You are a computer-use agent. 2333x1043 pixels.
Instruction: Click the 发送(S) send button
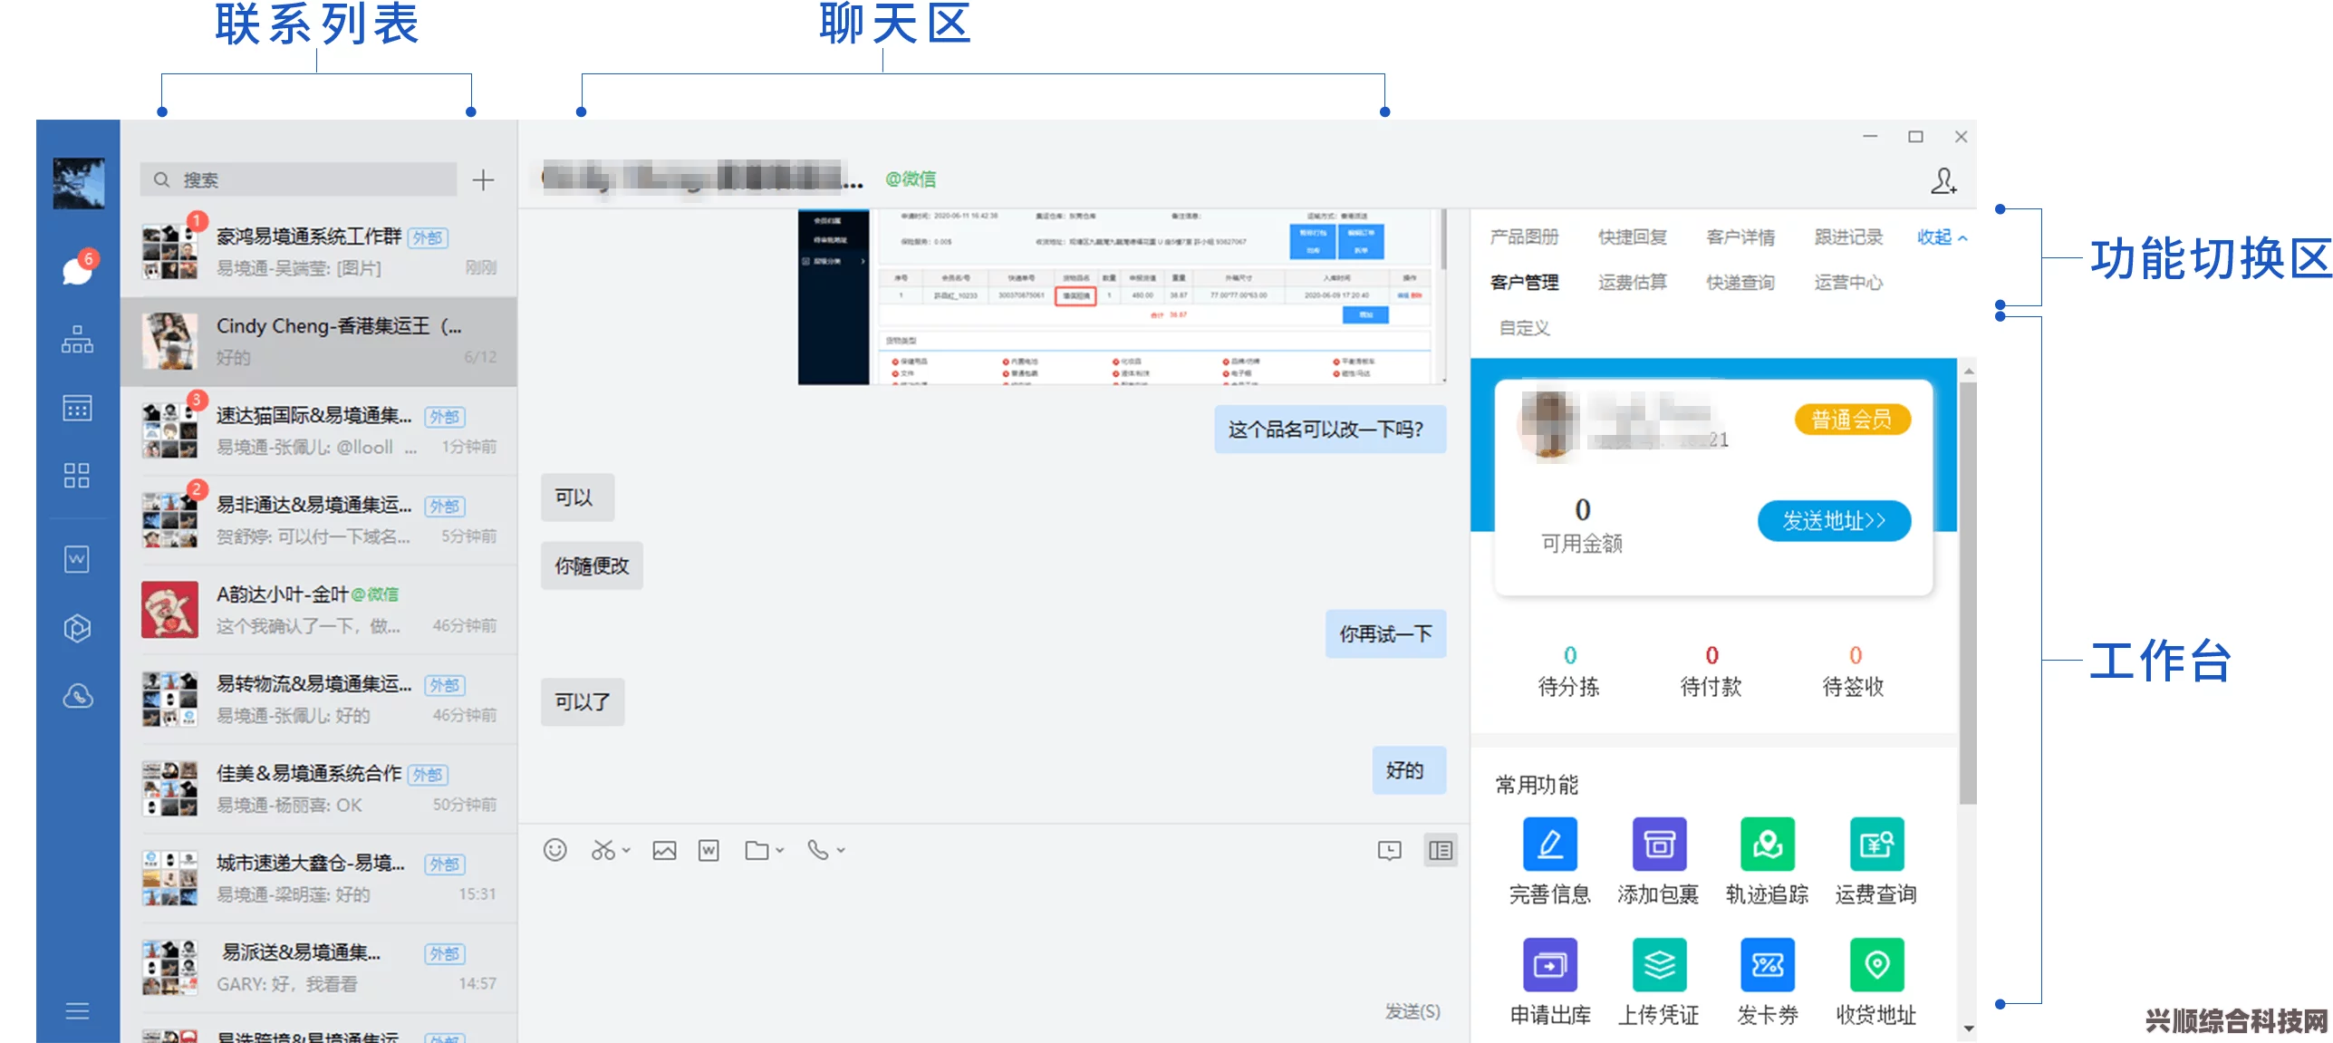pos(1412,1011)
